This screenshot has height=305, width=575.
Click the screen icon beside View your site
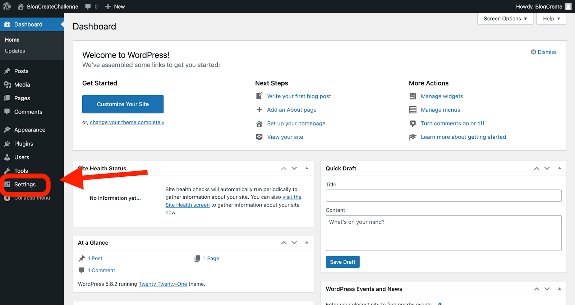pos(259,137)
